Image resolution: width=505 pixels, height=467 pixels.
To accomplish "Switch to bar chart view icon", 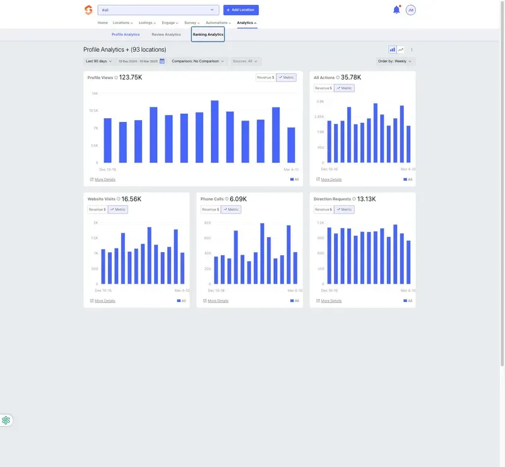I will pyautogui.click(x=392, y=50).
